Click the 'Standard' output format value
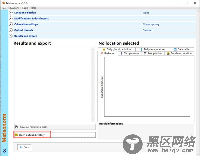This screenshot has height=156, width=200. click(x=148, y=30)
